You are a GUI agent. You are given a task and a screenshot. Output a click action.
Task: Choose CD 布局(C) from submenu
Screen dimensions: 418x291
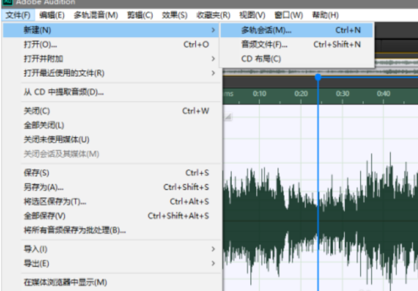pyautogui.click(x=297, y=59)
